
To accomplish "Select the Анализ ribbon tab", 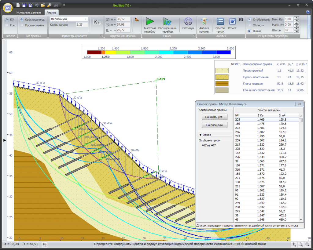I will [51, 13].
